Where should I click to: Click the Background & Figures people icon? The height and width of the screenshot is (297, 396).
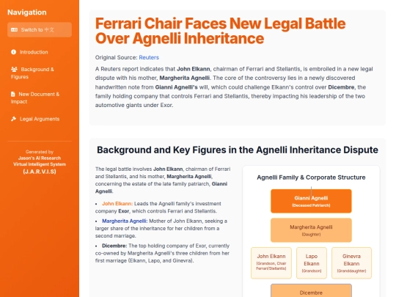14,69
